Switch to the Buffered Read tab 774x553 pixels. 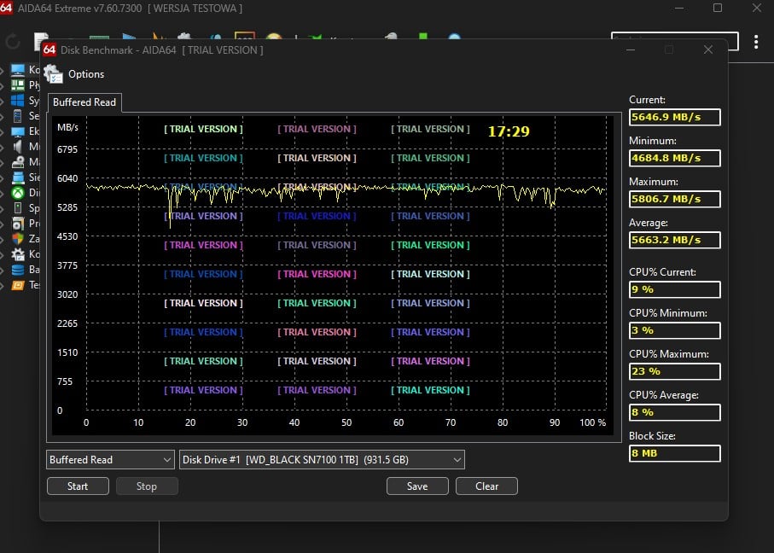84,102
